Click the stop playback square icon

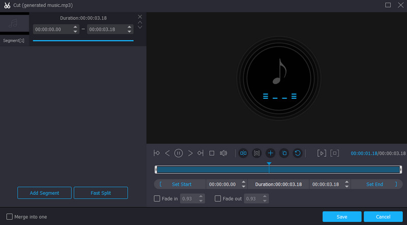pos(212,153)
